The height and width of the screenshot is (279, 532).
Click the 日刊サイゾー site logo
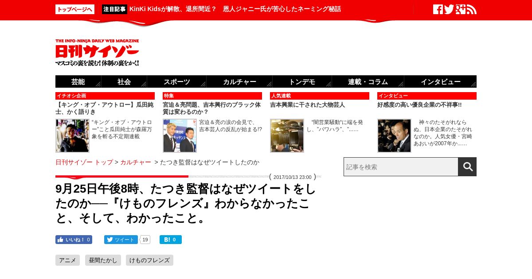pos(97,53)
